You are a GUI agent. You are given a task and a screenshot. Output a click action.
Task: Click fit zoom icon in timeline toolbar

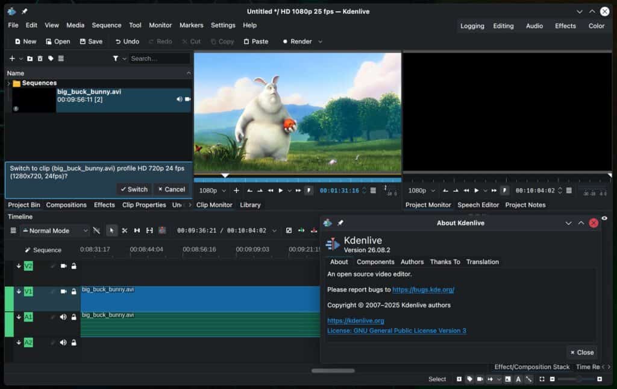[x=289, y=230]
